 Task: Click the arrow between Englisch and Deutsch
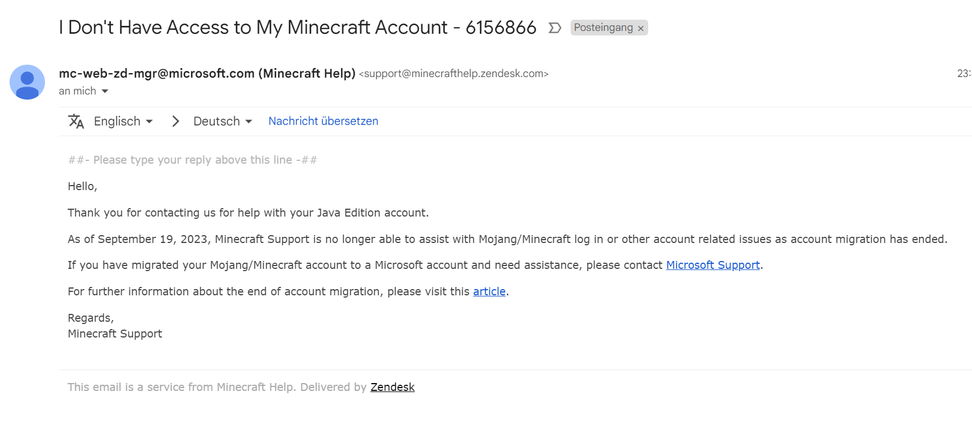tap(176, 121)
